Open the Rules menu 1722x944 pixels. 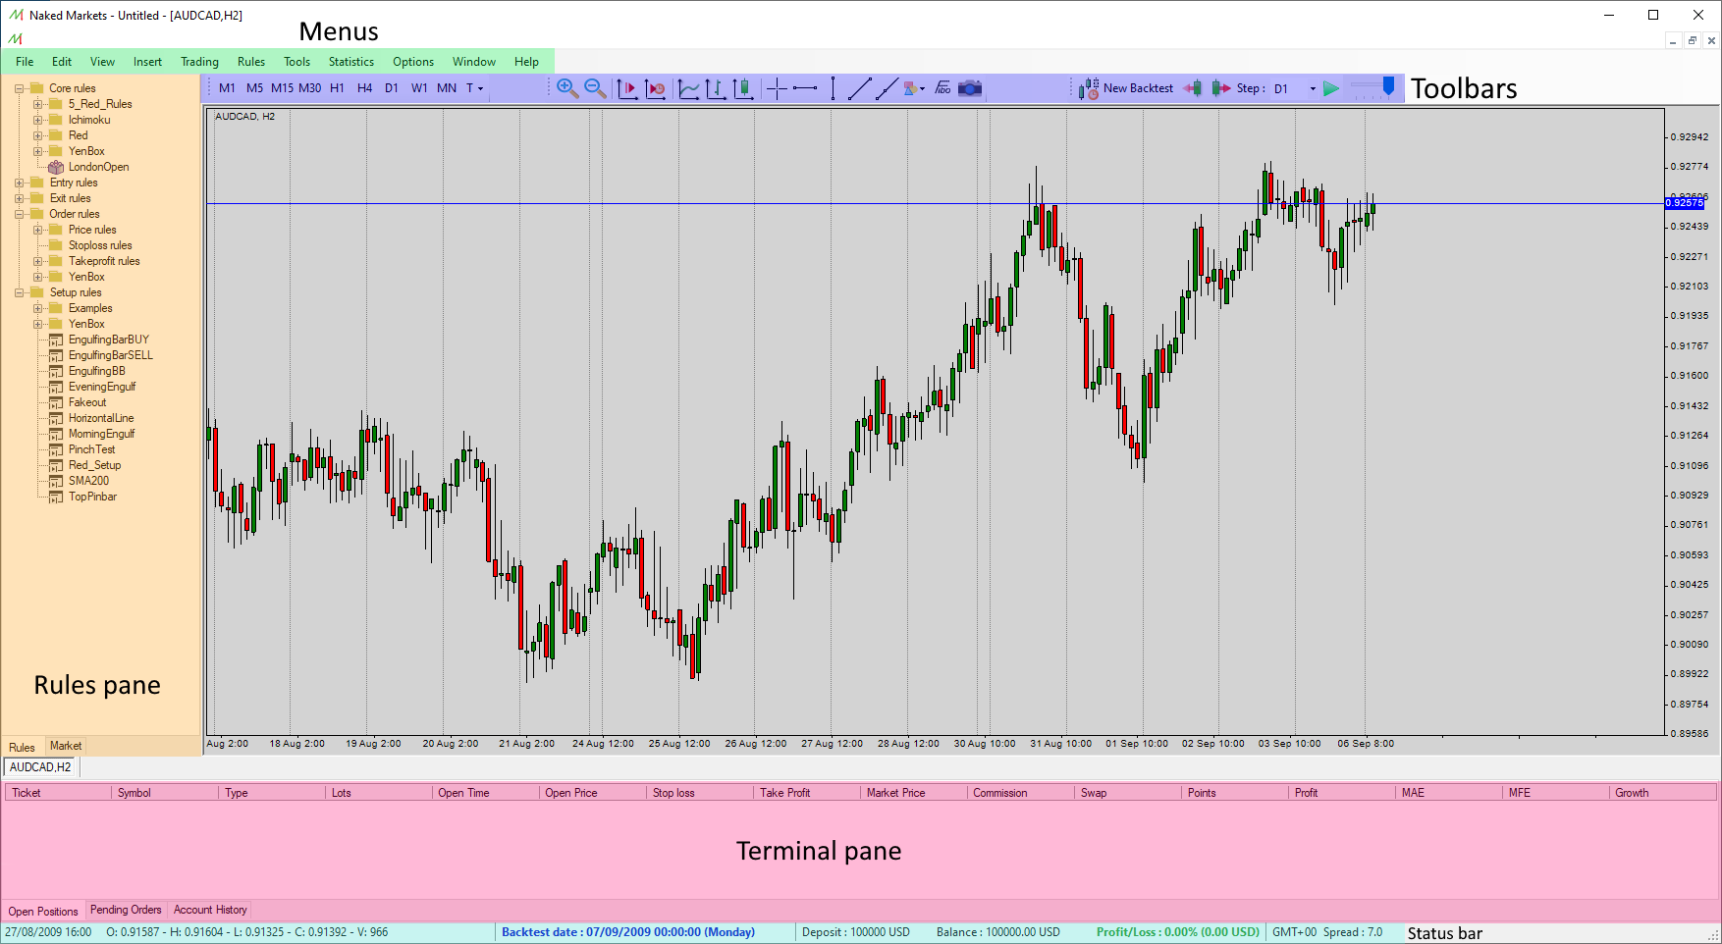(251, 62)
